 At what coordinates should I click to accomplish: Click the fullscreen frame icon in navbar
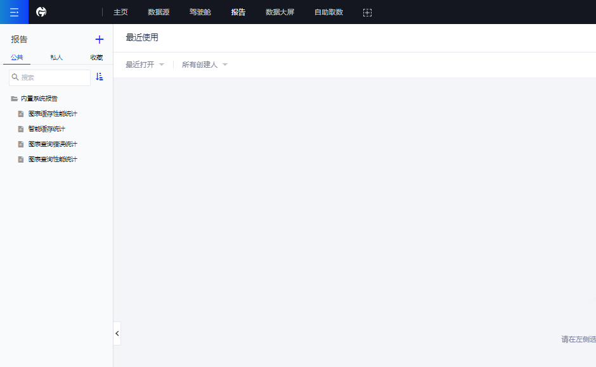point(367,13)
